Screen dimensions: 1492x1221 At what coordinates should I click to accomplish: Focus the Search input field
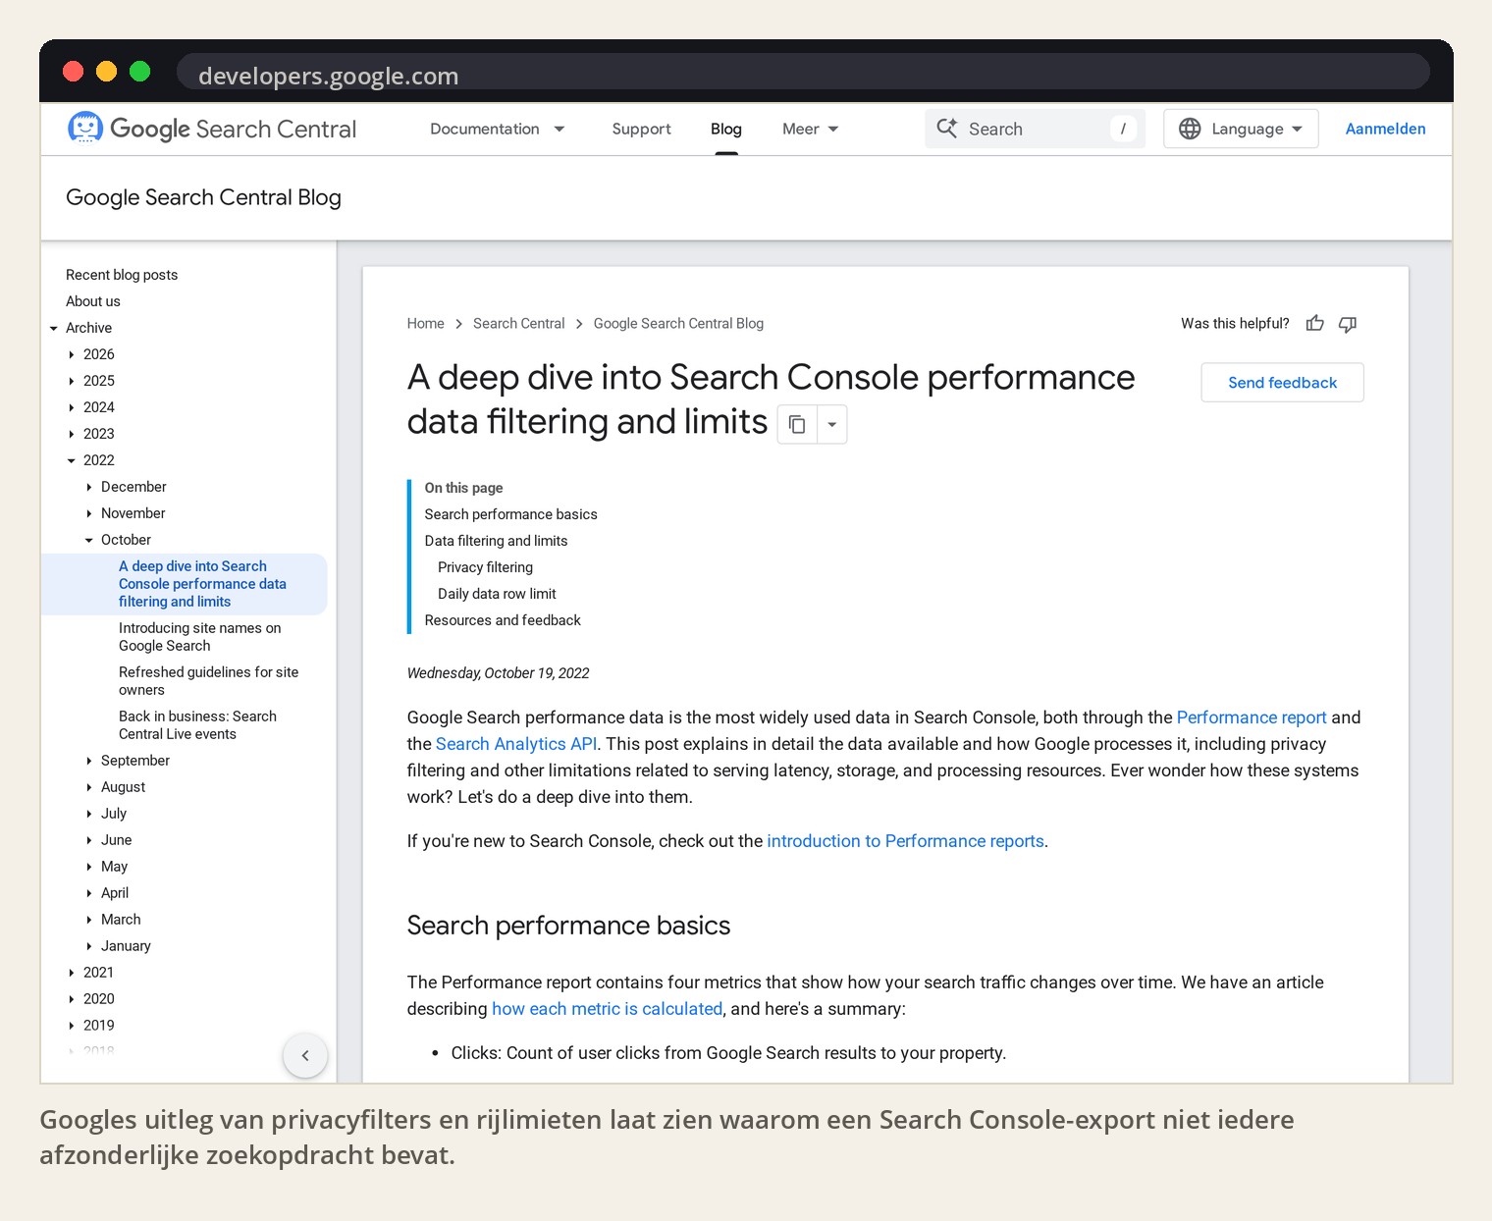click(x=1035, y=129)
